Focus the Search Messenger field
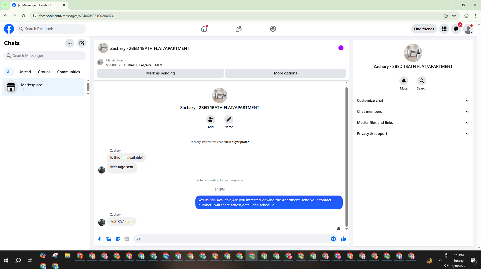 point(45,56)
